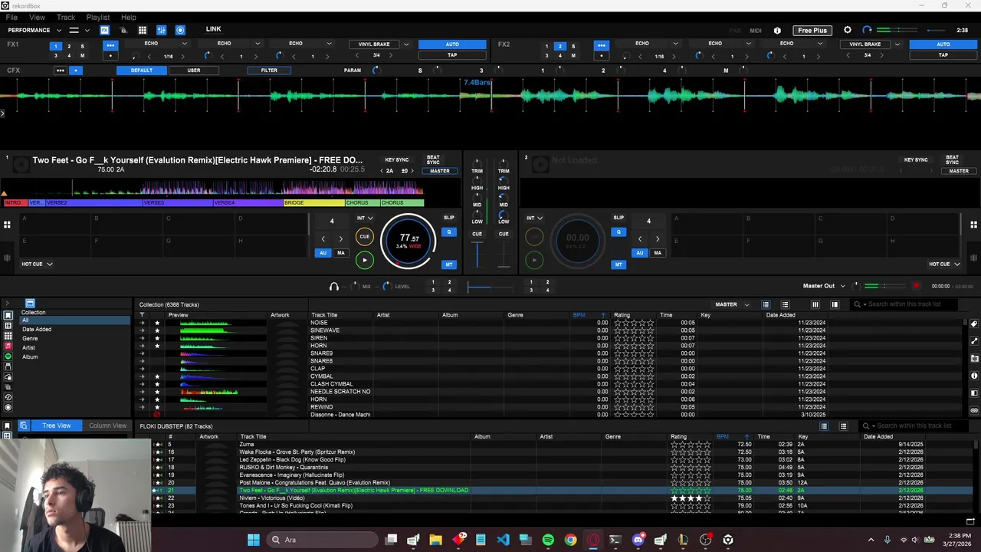Click the track filter funnel icon
This screenshot has height=552, width=981.
[142, 315]
